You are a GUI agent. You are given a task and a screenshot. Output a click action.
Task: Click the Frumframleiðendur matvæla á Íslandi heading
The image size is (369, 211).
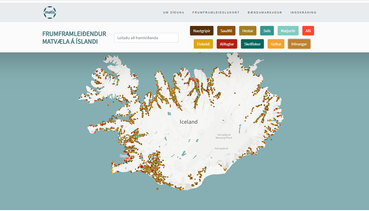pos(74,38)
